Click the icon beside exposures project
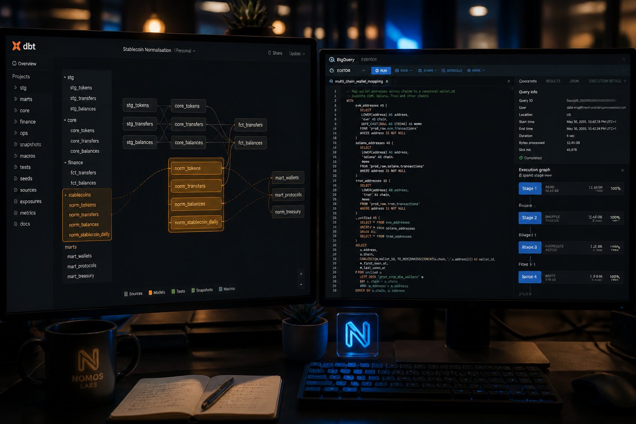 click(x=16, y=201)
